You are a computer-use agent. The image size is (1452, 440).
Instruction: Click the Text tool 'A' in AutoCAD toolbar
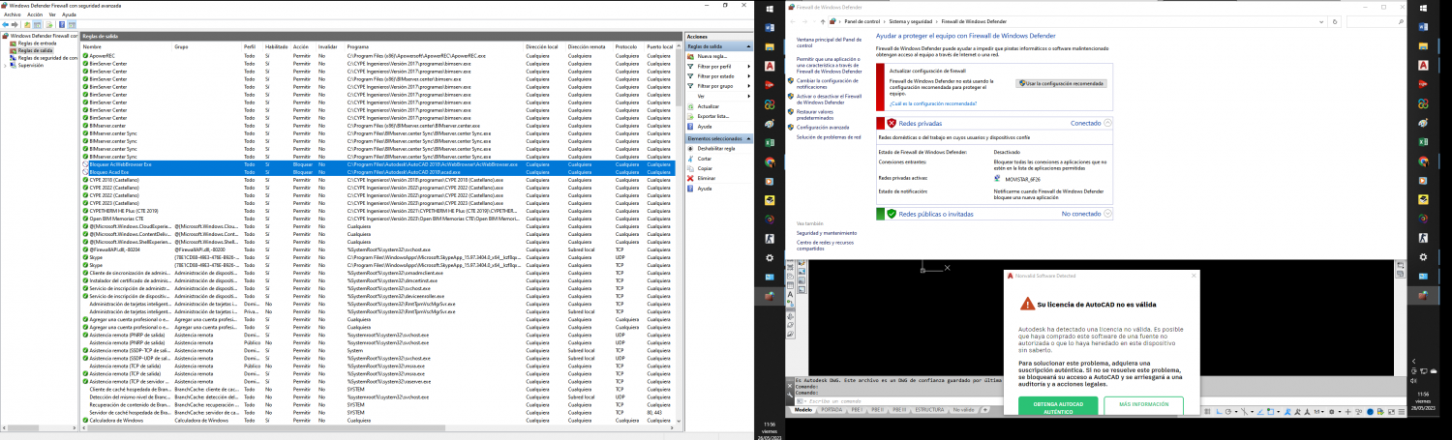tap(790, 295)
